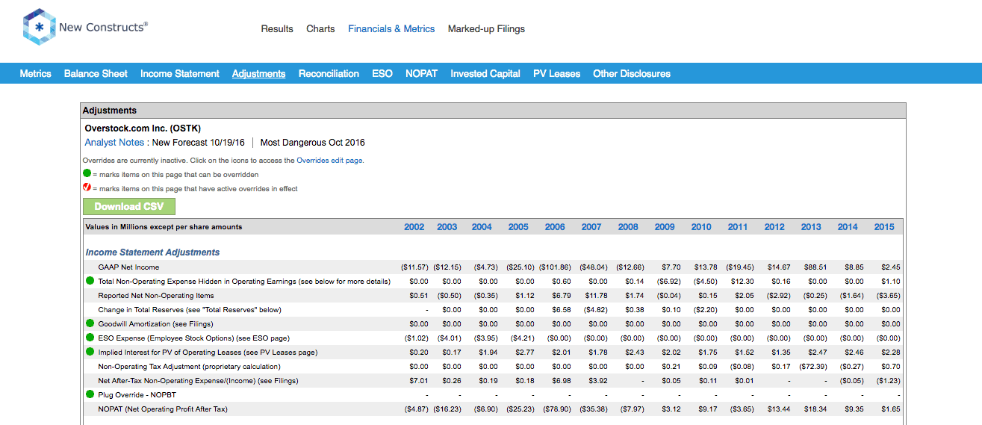Click the 2013 year column header
Viewport: 982px width, 425px height.
click(811, 227)
